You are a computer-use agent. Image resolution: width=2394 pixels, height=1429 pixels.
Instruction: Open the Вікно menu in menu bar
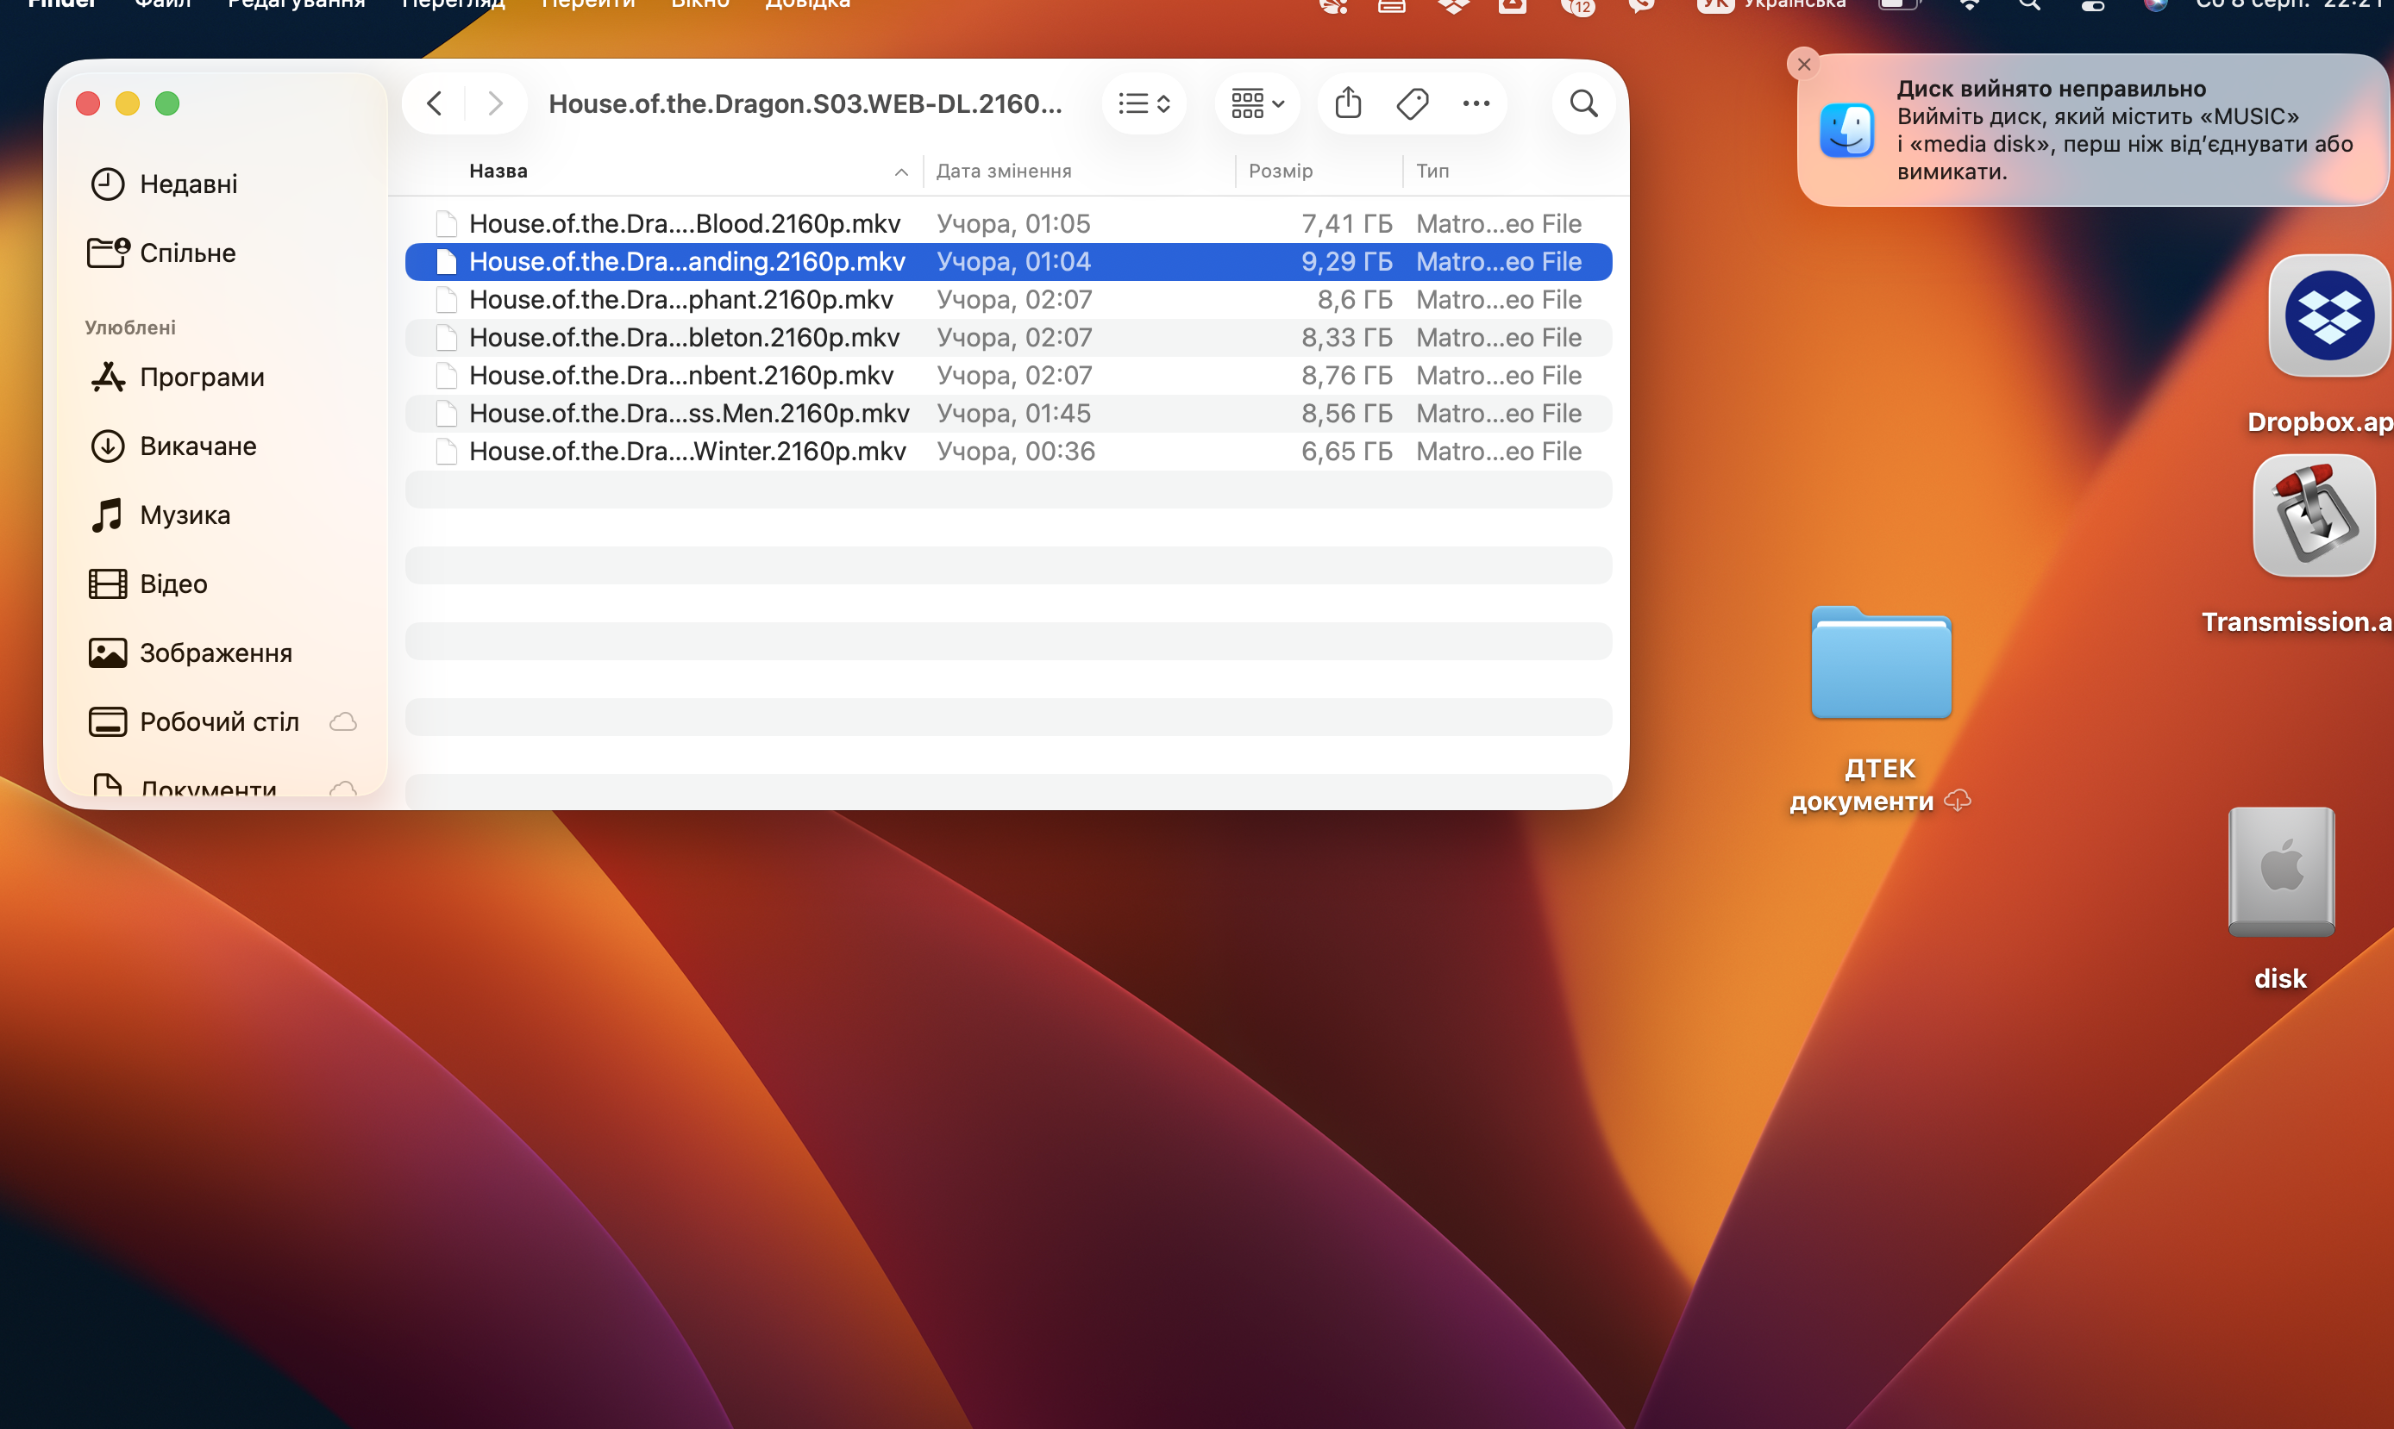[x=700, y=5]
